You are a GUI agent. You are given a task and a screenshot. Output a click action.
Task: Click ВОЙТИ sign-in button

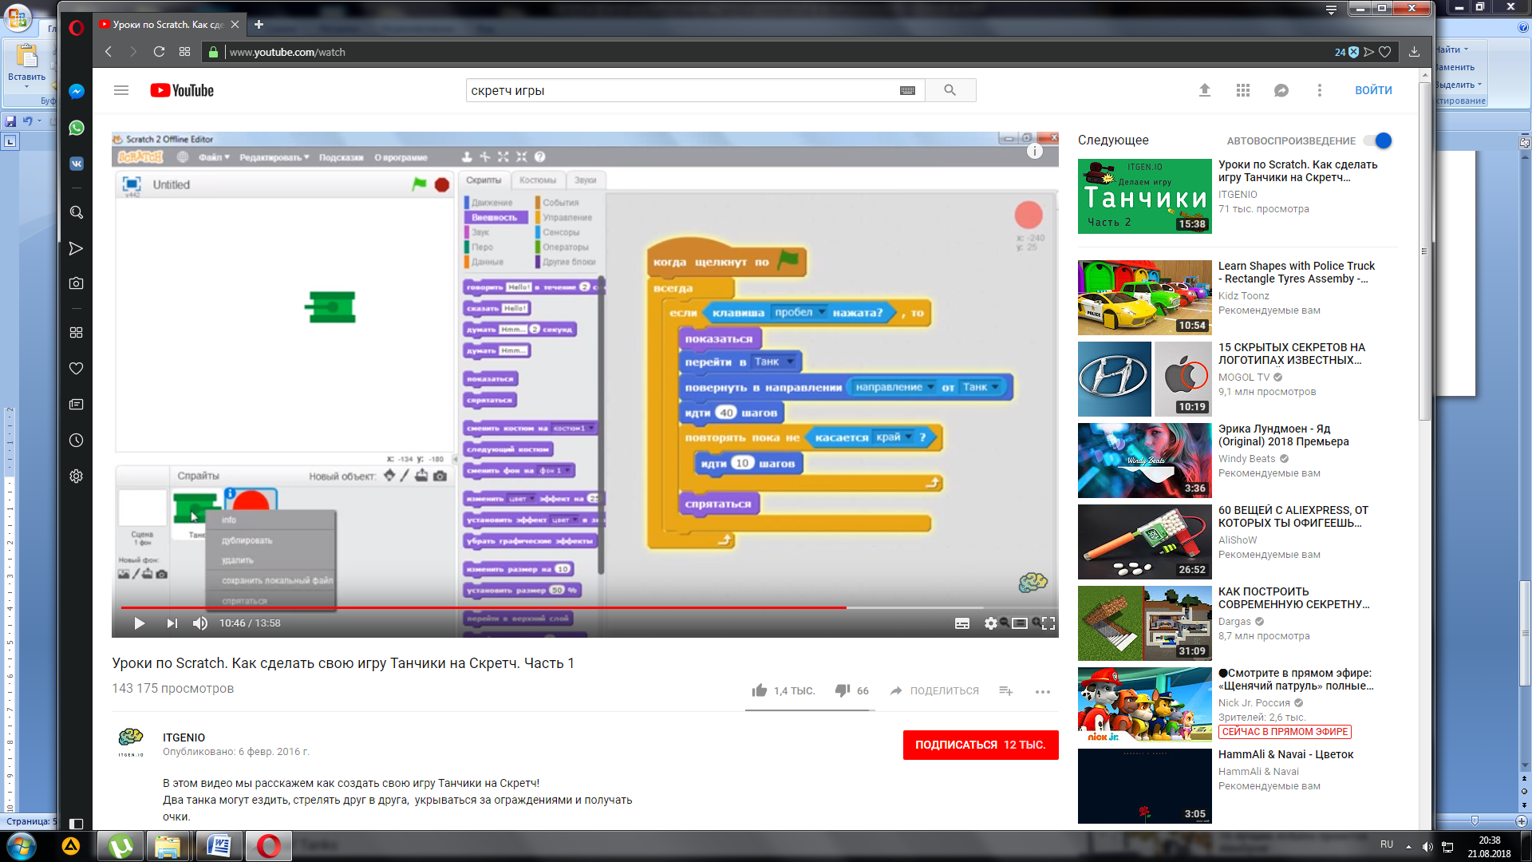[1373, 90]
